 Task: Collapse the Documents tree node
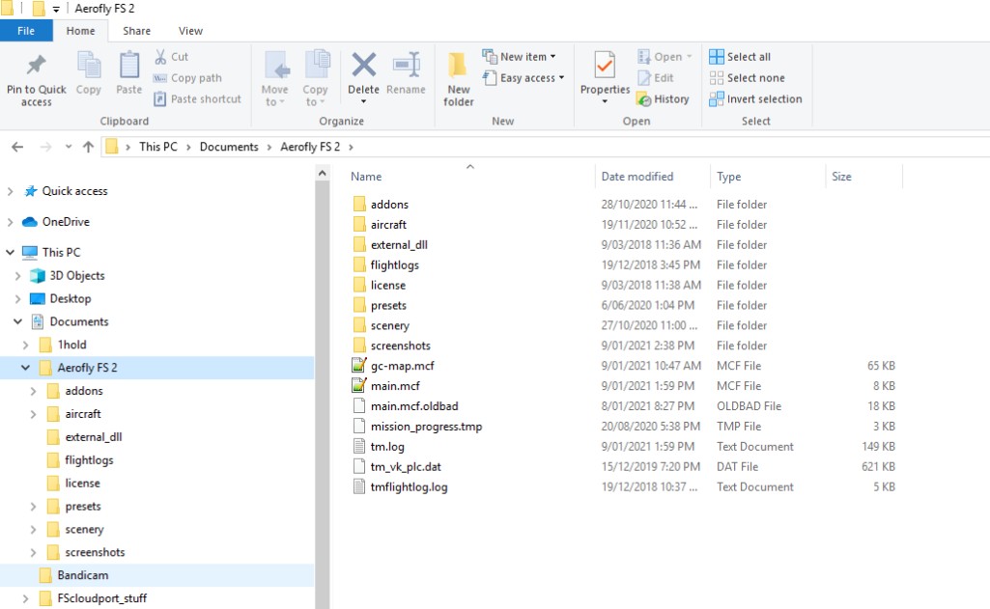(x=17, y=321)
